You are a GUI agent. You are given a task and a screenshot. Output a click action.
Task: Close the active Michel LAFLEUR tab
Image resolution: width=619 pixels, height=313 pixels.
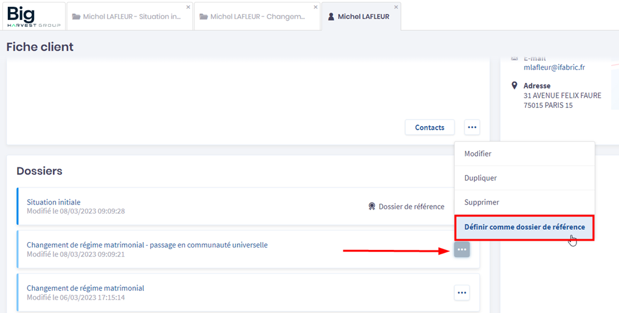[396, 7]
